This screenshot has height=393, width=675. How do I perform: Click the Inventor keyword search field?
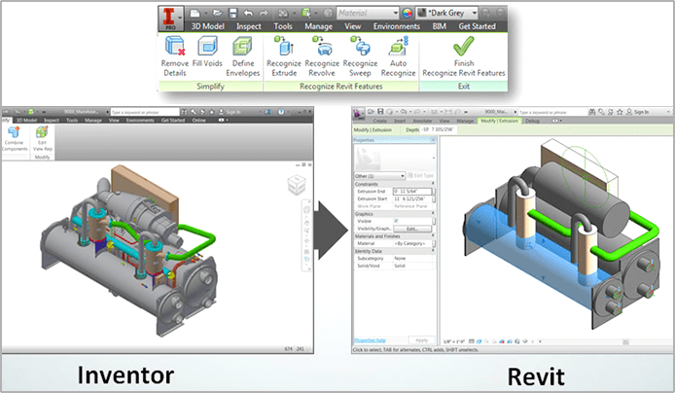(x=145, y=112)
